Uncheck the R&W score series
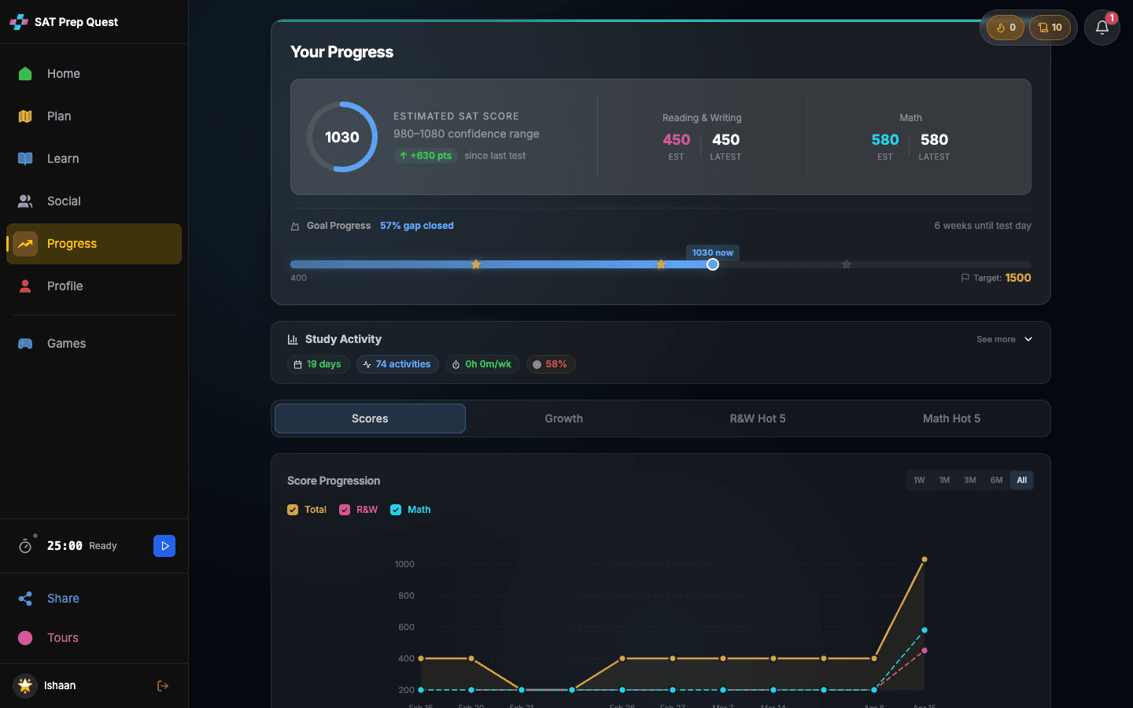1133x708 pixels. (345, 509)
